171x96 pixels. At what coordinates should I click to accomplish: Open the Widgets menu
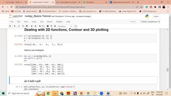tap(59, 22)
